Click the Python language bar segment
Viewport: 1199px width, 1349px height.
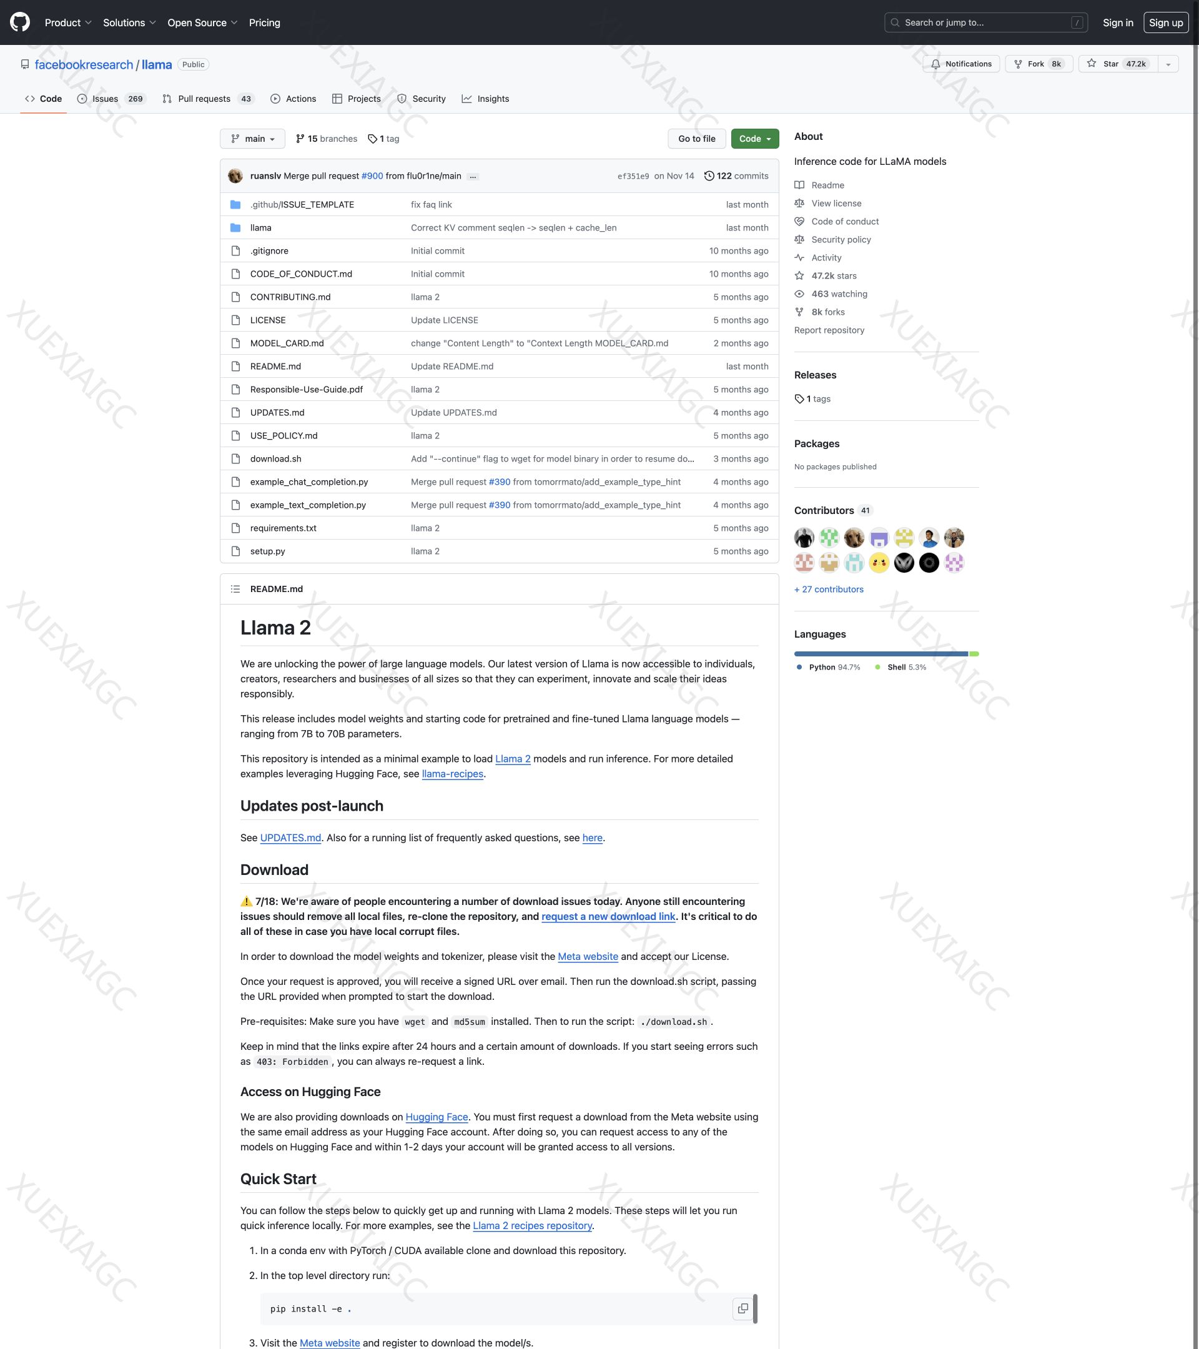(881, 653)
